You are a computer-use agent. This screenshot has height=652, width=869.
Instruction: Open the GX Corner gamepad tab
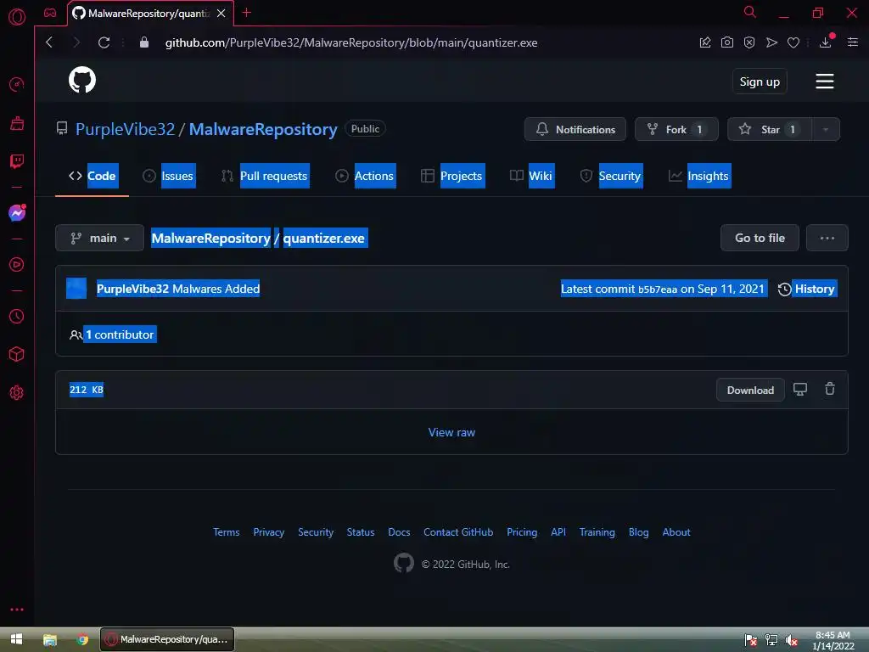[50, 13]
